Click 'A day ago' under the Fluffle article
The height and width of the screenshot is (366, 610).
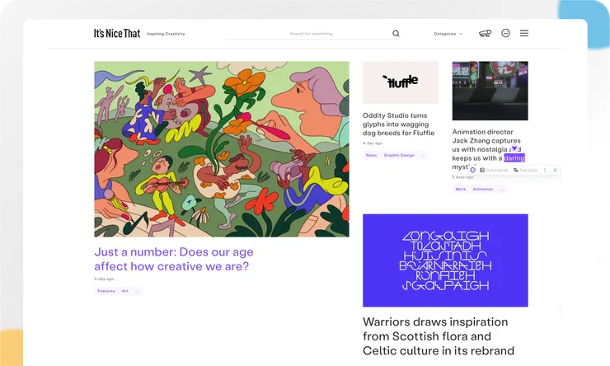[373, 143]
